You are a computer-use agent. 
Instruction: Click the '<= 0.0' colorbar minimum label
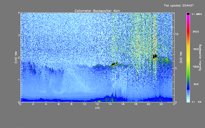(197, 102)
